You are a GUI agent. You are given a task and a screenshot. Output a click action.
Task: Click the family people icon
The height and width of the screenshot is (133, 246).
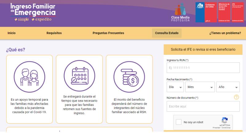click(x=30, y=77)
